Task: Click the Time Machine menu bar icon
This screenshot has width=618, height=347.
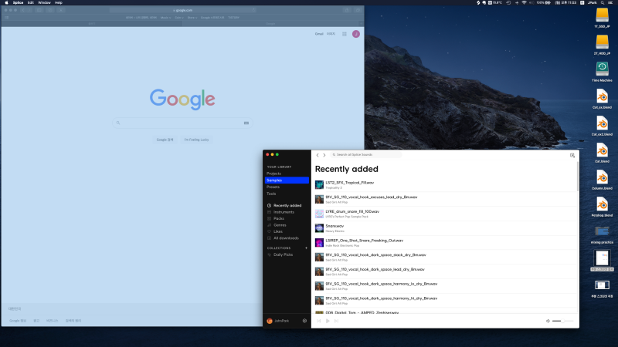Action: (x=508, y=2)
